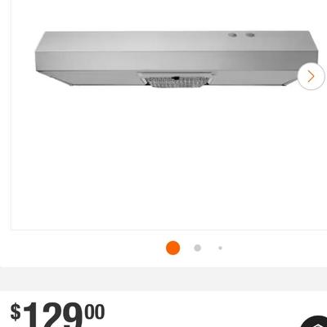
Task: Select the right control knob on hood
Action: click(x=249, y=35)
